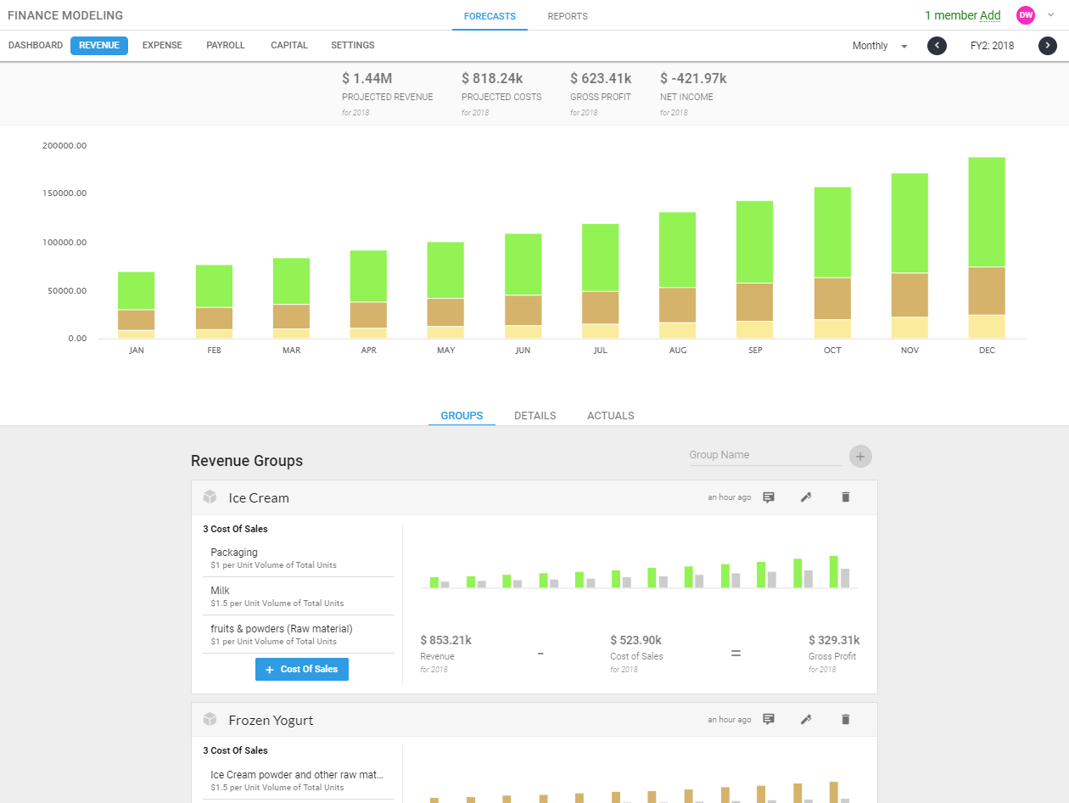
Task: Select the Actuals tab
Action: click(610, 416)
